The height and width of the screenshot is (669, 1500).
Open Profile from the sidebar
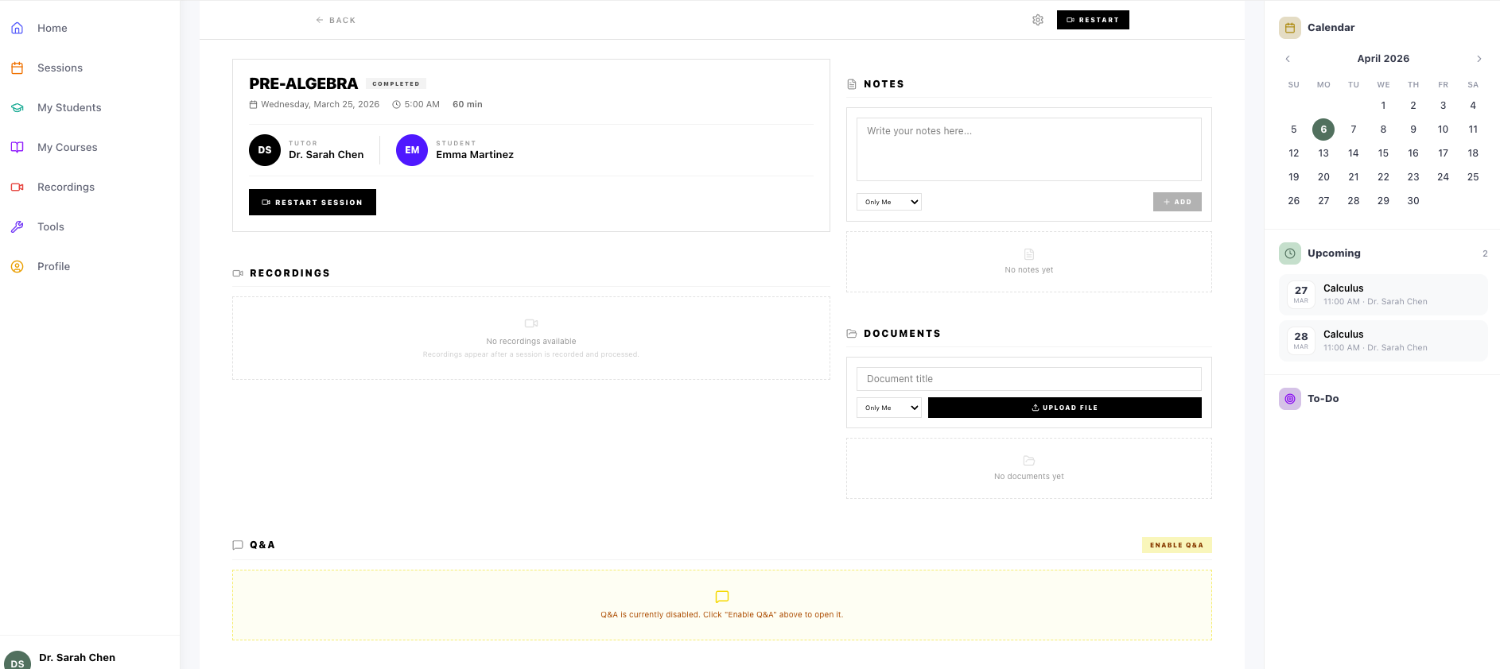click(53, 266)
